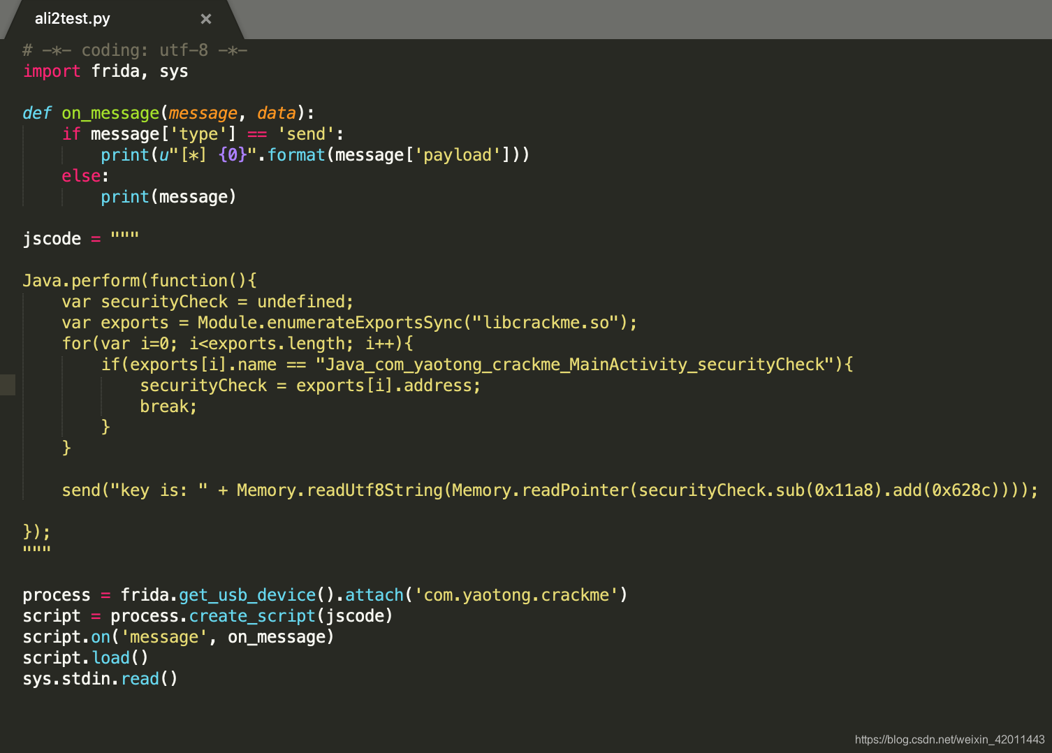Click the 'Java.perform(function(){' line
Image resolution: width=1052 pixels, height=753 pixels.
coord(140,281)
